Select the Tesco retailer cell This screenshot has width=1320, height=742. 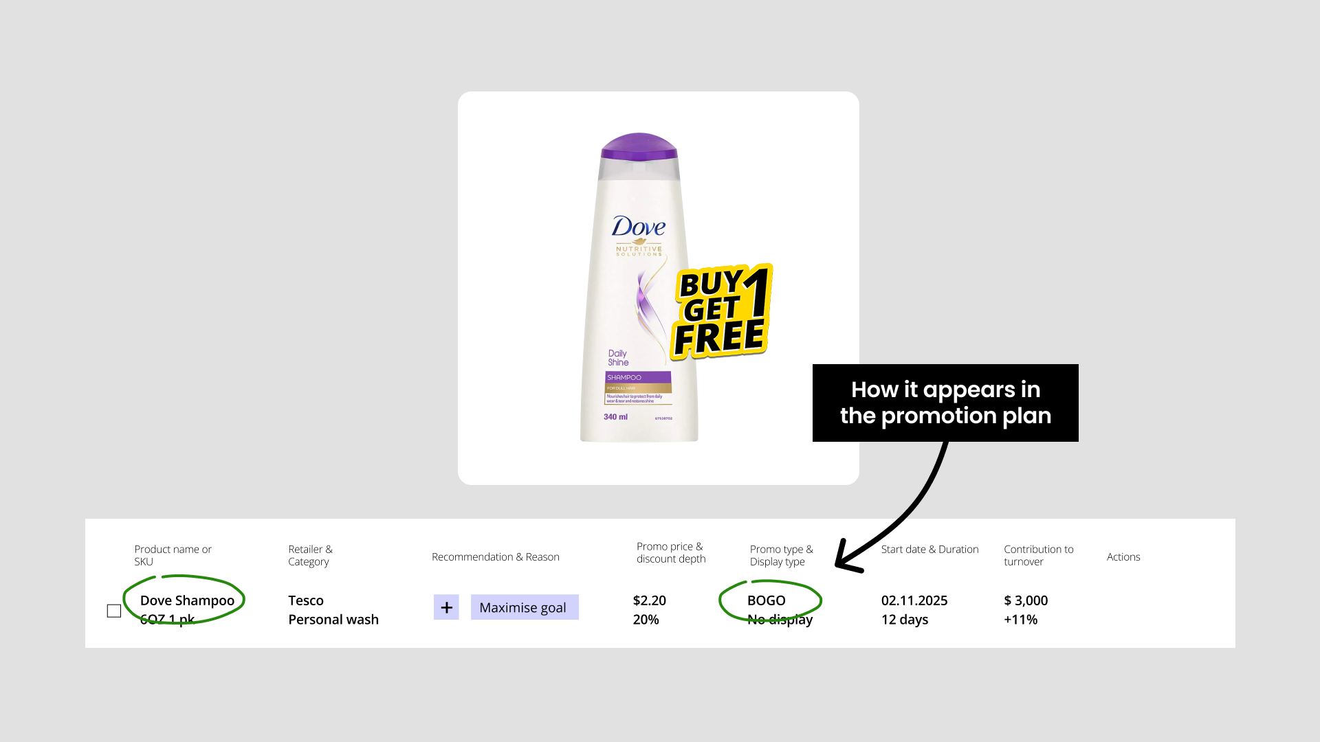pyautogui.click(x=306, y=600)
